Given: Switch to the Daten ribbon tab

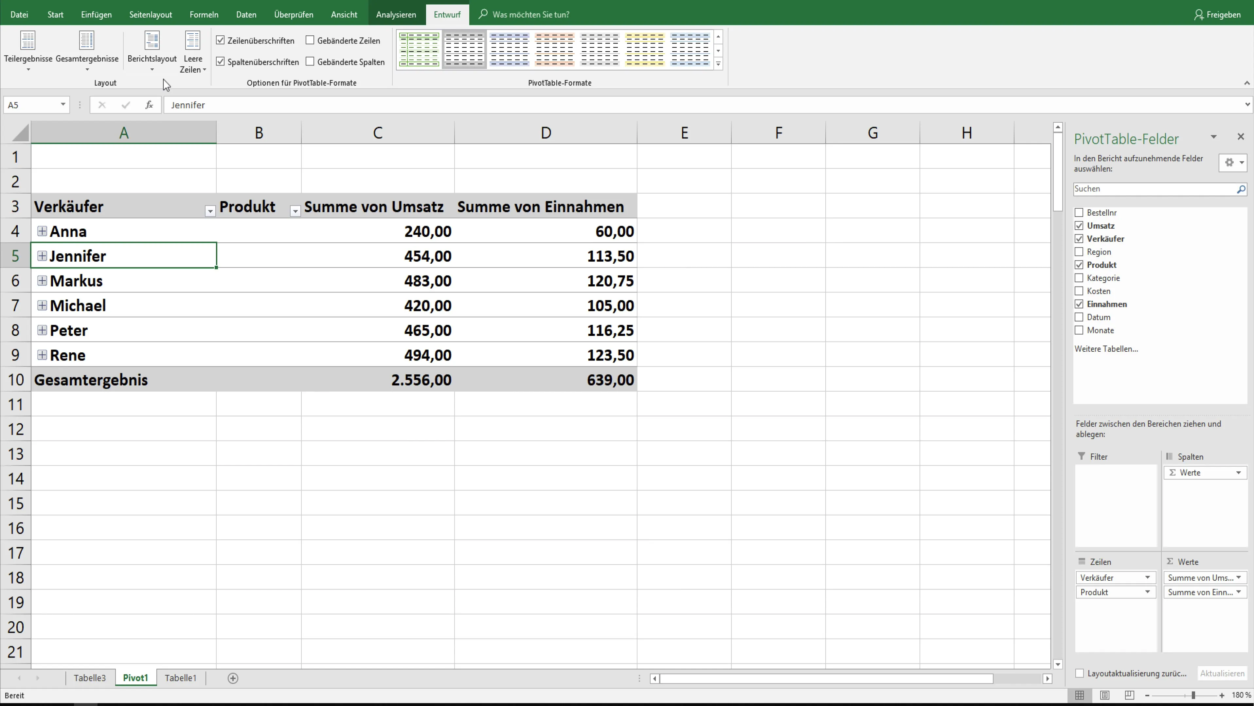Looking at the screenshot, I should coord(246,15).
